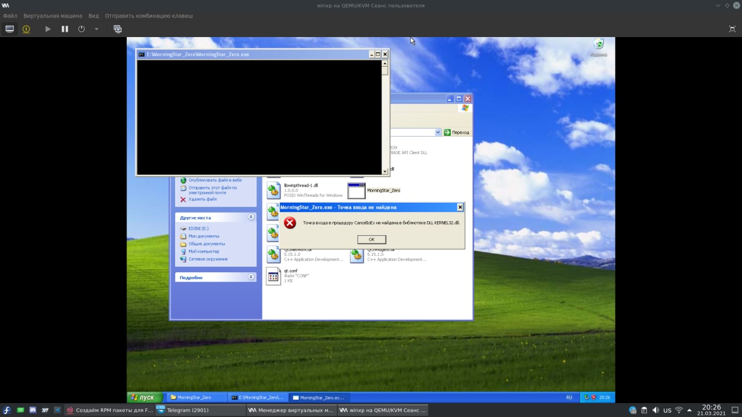Minimize the Explorer window

pyautogui.click(x=450, y=99)
